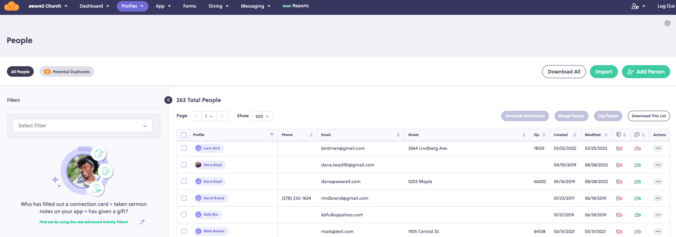Click shield icon for dana@aware3.com row
The width and height of the screenshot is (676, 237).
click(619, 182)
